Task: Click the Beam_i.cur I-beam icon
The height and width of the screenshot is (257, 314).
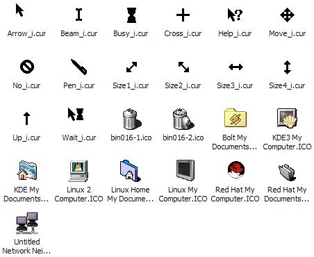Action: pos(78,15)
